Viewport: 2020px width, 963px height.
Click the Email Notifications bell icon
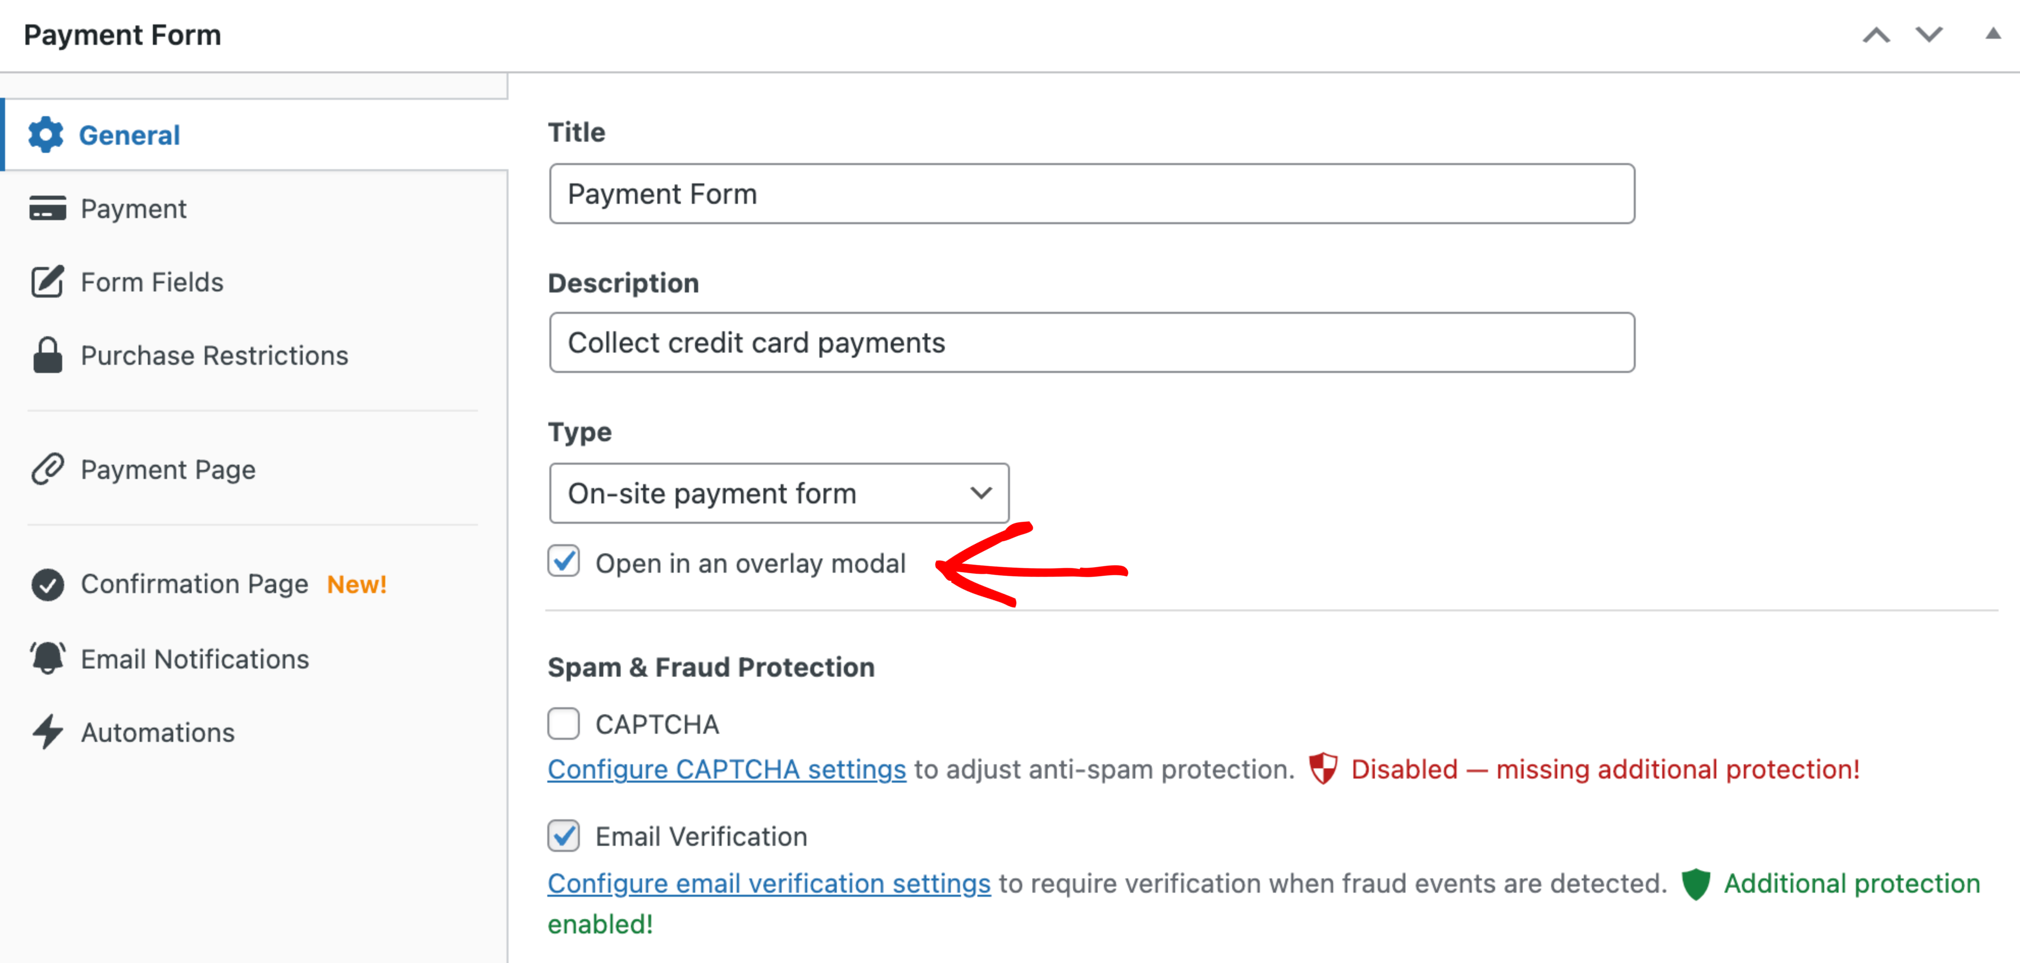47,658
